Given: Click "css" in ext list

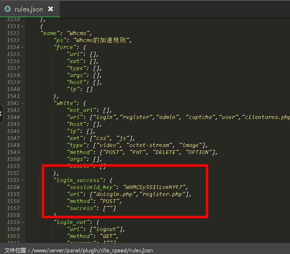Looking at the screenshot, I should [101, 138].
